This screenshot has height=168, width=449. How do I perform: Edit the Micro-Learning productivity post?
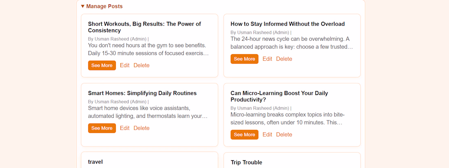click(x=267, y=135)
